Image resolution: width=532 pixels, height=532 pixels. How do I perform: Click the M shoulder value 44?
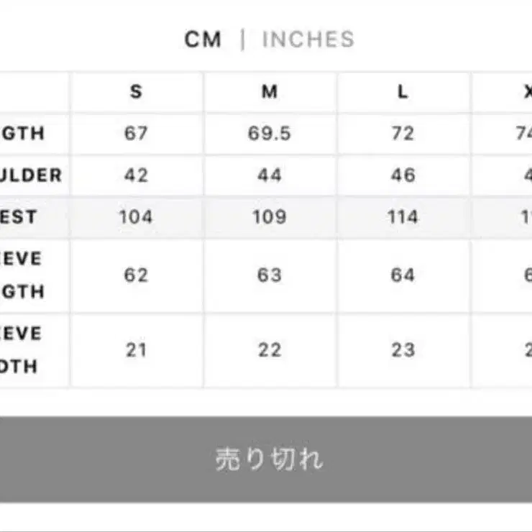pos(270,175)
